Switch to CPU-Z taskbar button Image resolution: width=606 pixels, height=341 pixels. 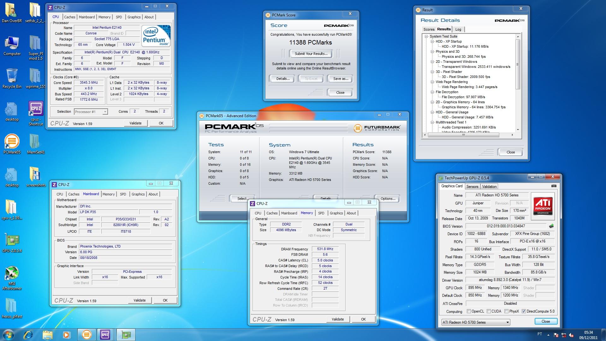coord(105,334)
